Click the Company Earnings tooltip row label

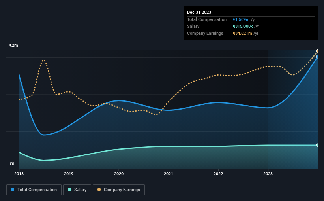[x=205, y=33]
